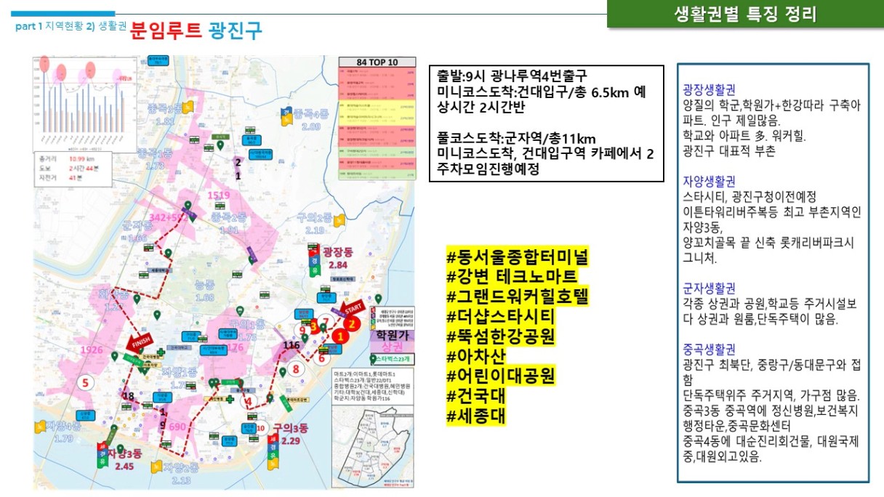Select the #강변 테크노마트 hashtag

[x=513, y=276]
